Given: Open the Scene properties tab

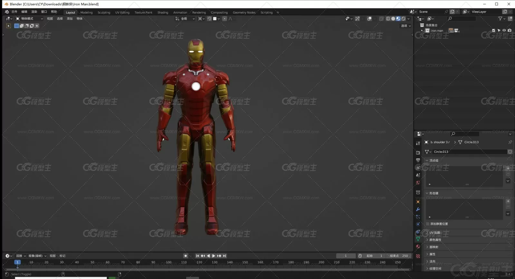Looking at the screenshot, I should [418, 175].
